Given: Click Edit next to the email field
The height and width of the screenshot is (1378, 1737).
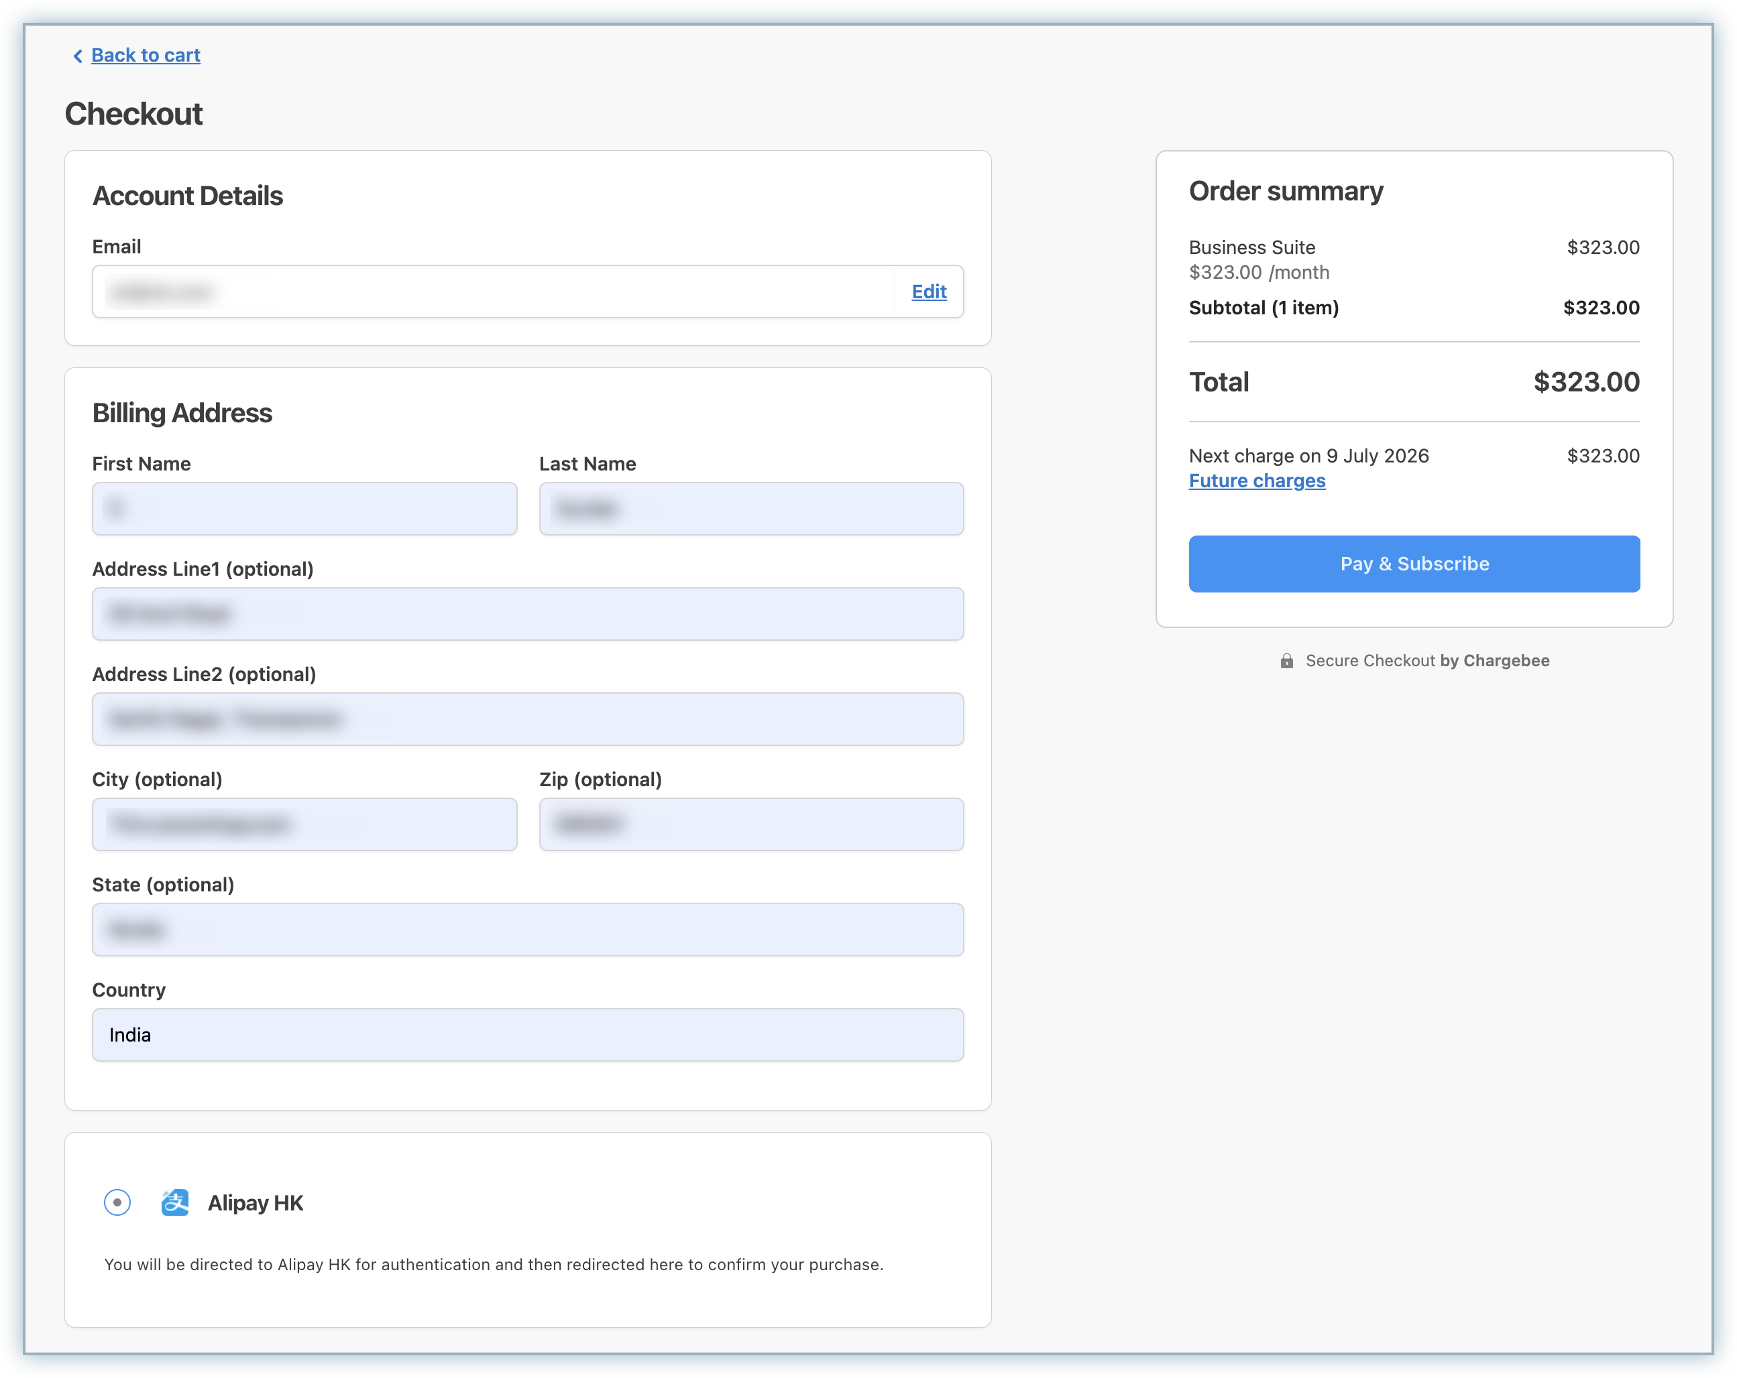Looking at the screenshot, I should (x=929, y=292).
